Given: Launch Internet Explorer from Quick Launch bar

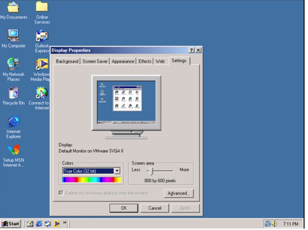Looking at the screenshot, I should (39, 224).
